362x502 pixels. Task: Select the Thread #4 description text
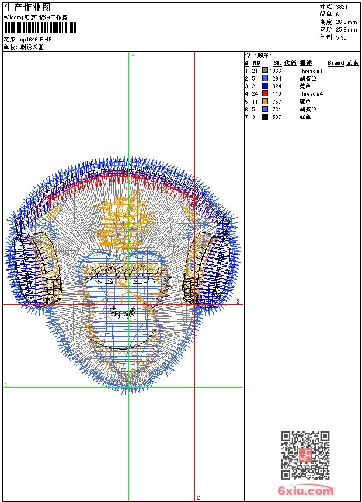coord(311,93)
